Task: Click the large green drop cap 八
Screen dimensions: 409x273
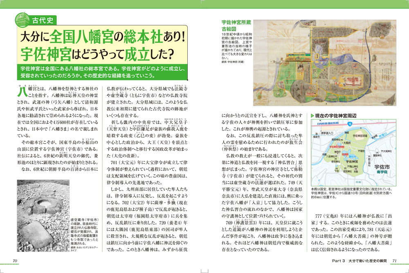Action: (x=22, y=91)
